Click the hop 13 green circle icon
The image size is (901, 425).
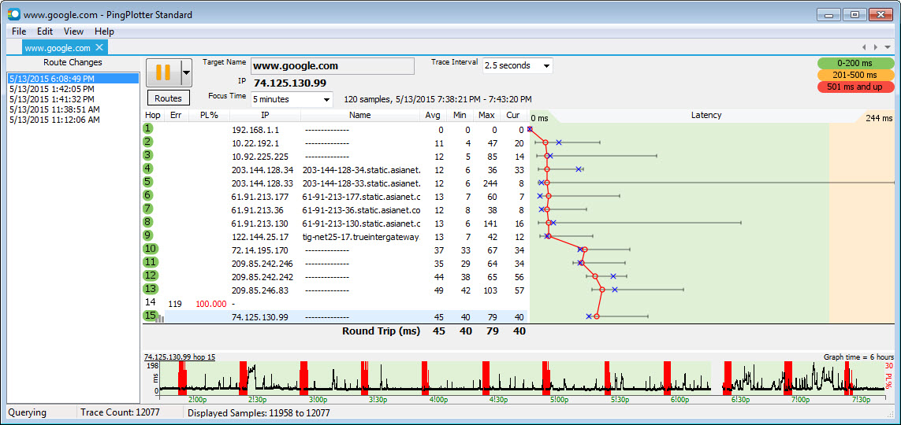coord(151,289)
